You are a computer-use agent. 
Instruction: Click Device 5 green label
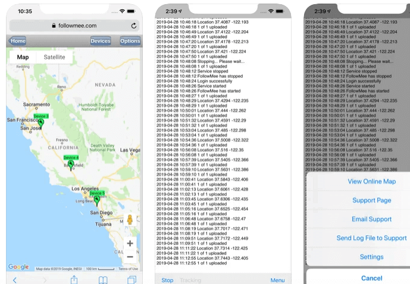[97, 193]
